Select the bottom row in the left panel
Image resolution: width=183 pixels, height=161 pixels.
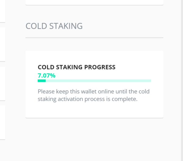[x=2, y=123]
